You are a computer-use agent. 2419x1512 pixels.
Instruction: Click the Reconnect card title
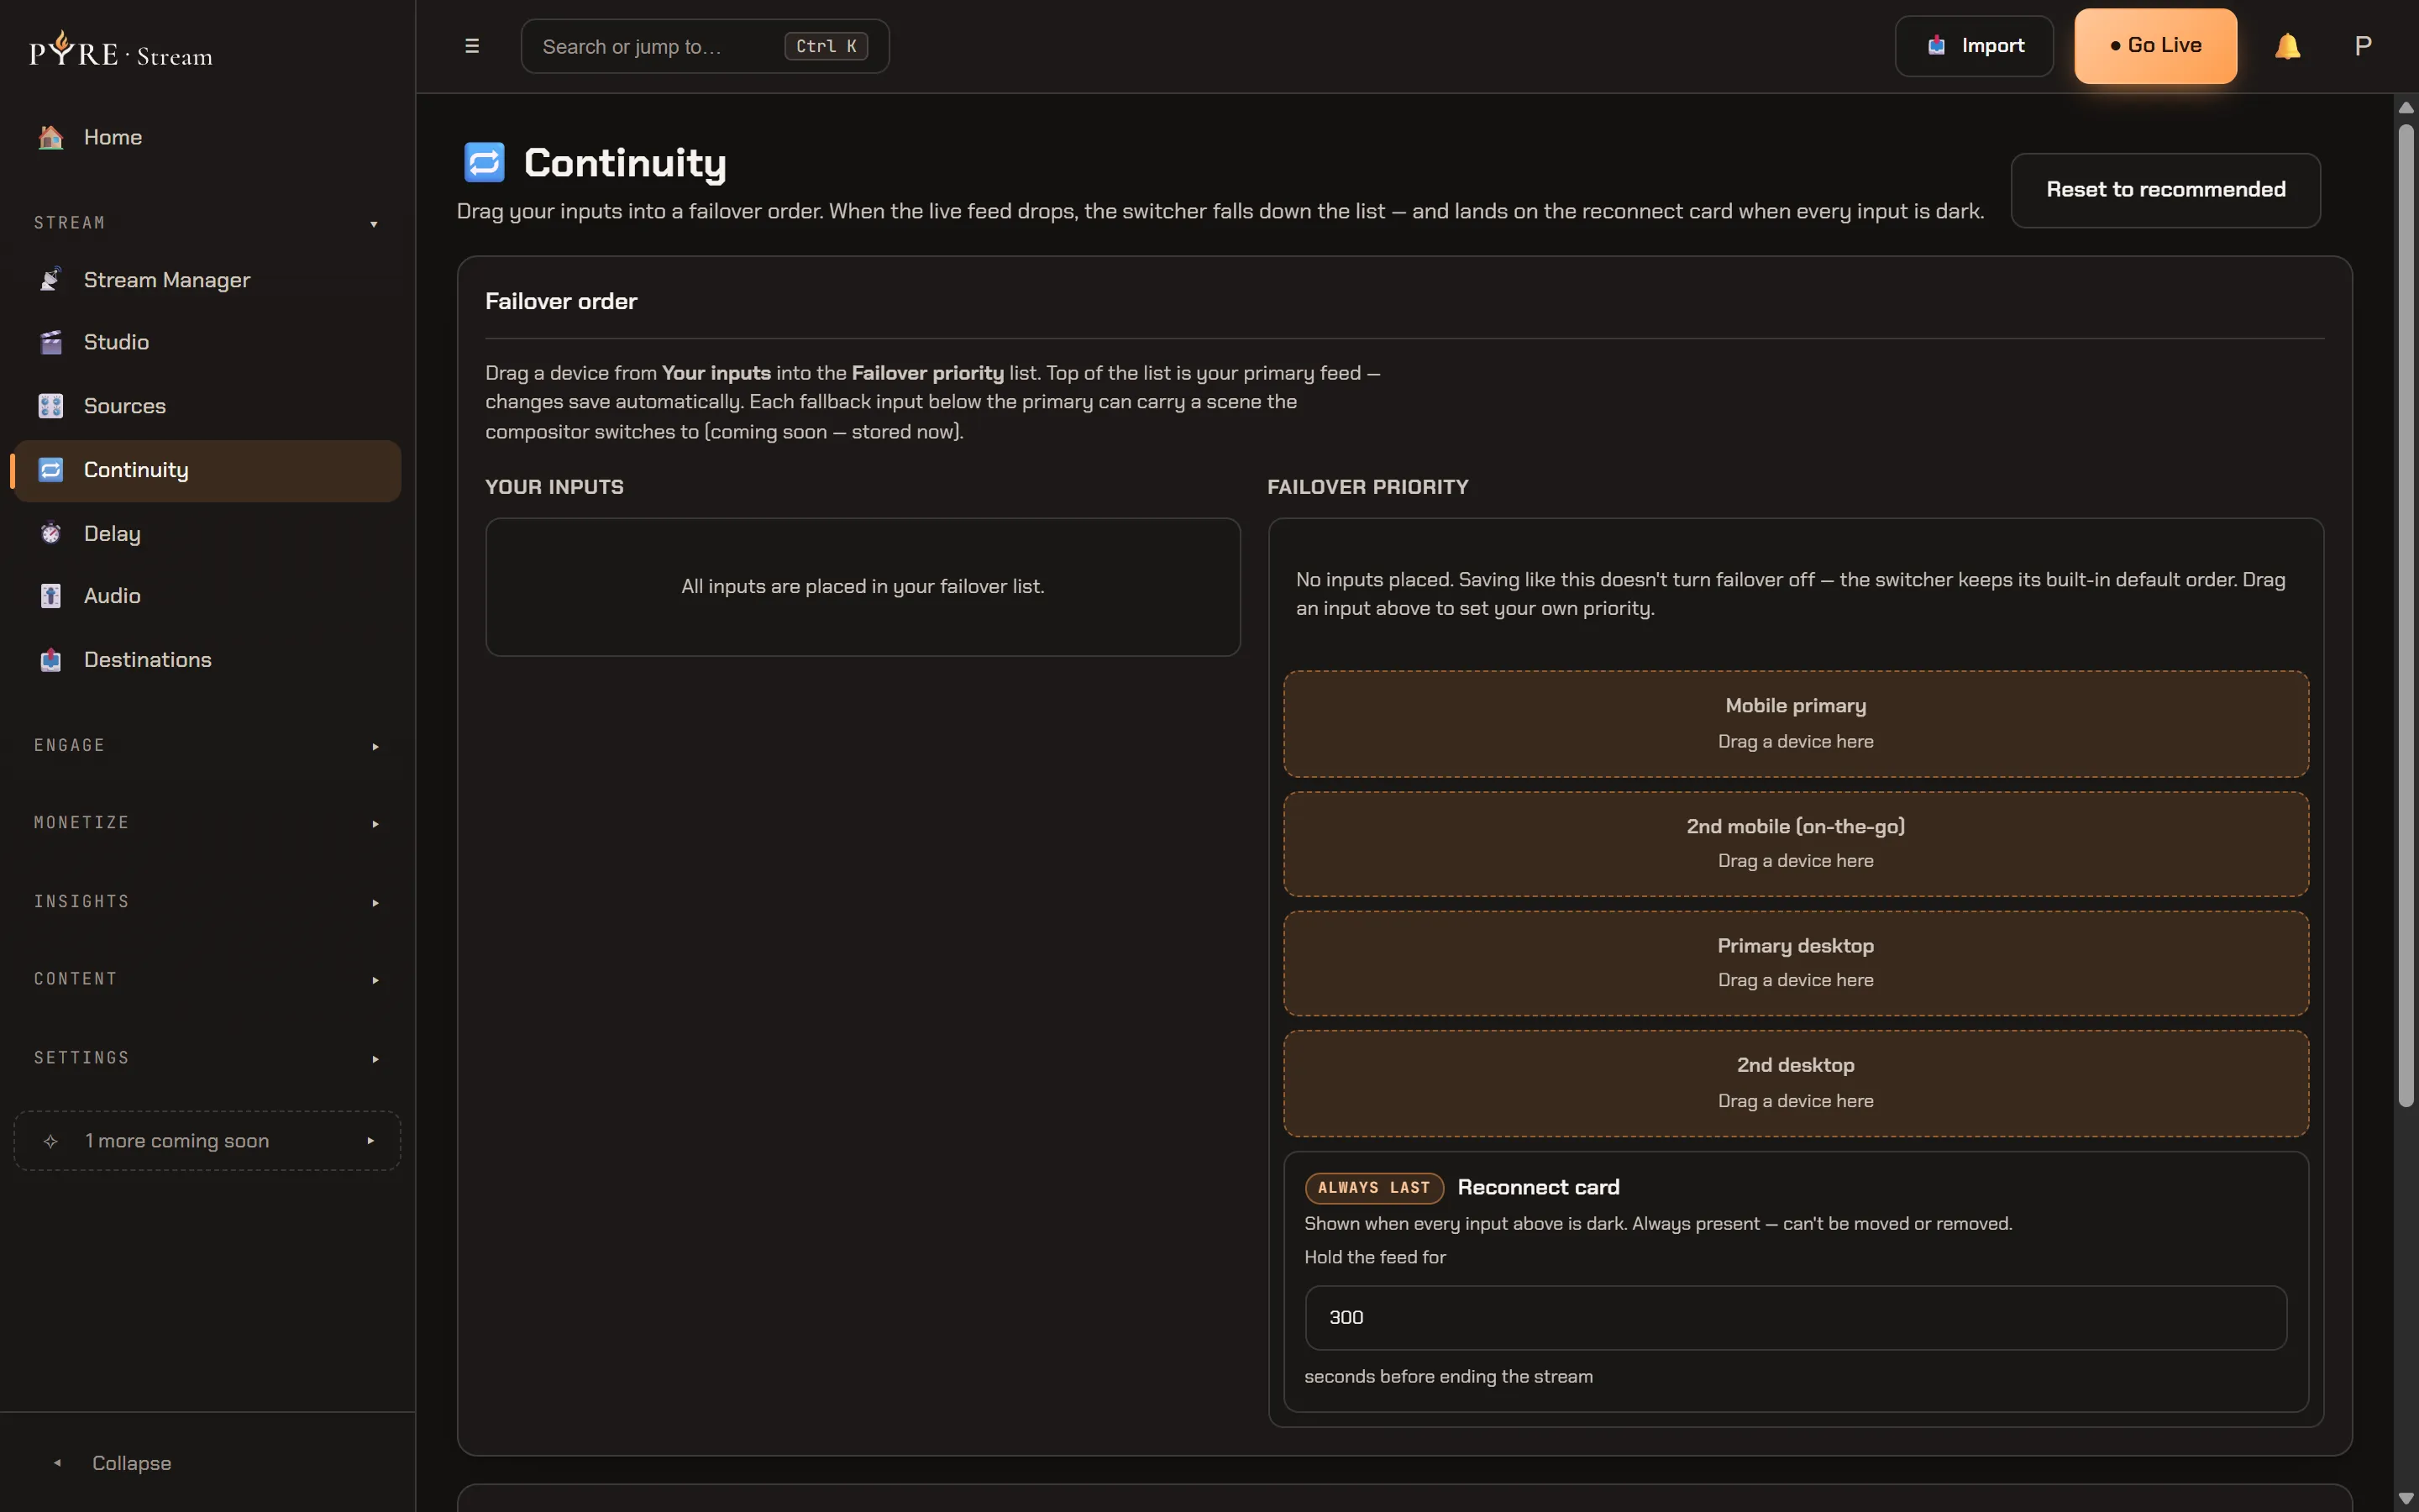pos(1539,1188)
